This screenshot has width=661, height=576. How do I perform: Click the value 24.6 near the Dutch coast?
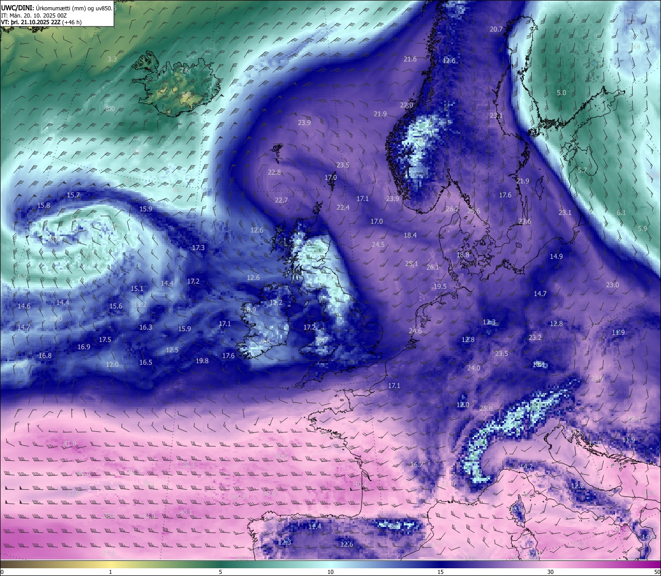[x=415, y=331]
